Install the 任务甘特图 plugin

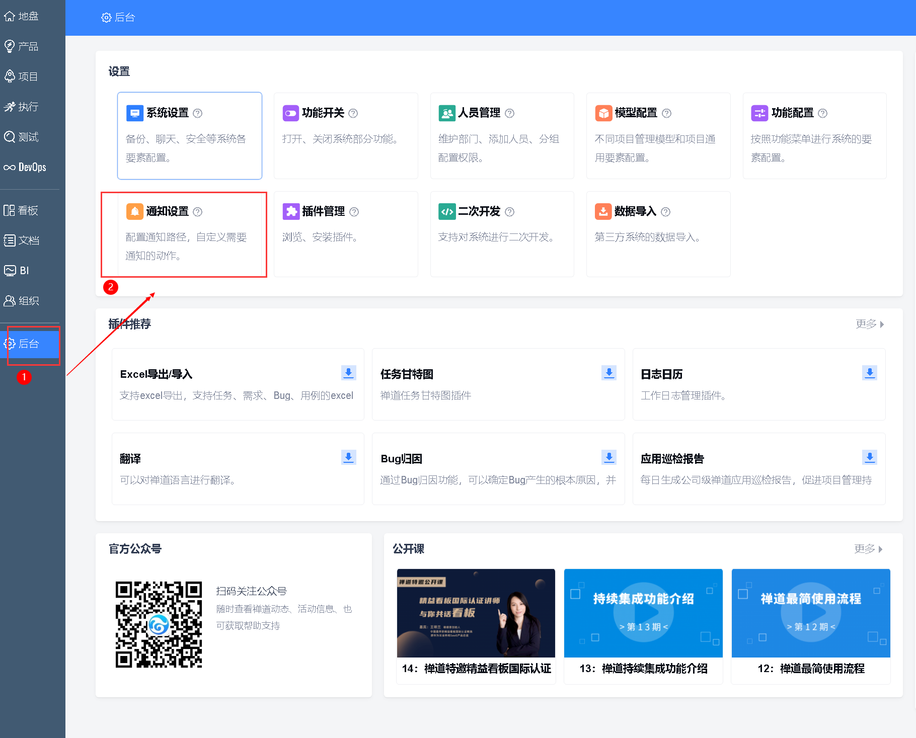click(609, 373)
